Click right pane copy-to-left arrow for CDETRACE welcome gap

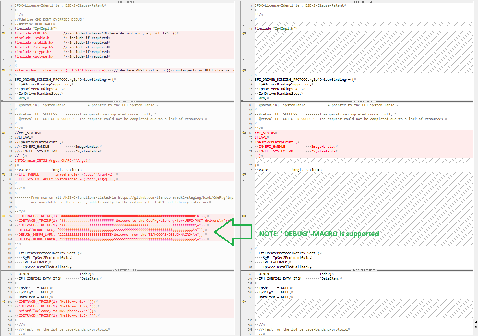click(244, 216)
